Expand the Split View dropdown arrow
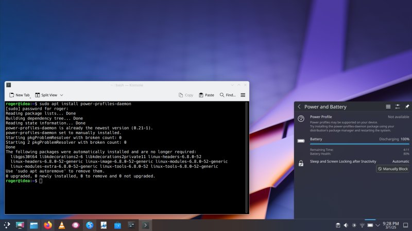This screenshot has height=231, width=412. pyautogui.click(x=61, y=95)
